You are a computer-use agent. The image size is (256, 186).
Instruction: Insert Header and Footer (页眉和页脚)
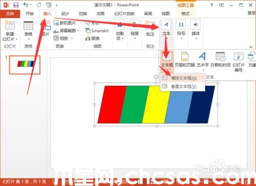coord(185,59)
